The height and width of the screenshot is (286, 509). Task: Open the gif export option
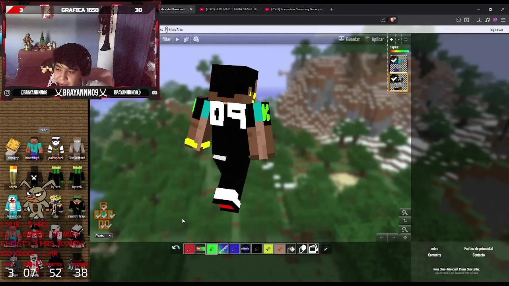186,39
